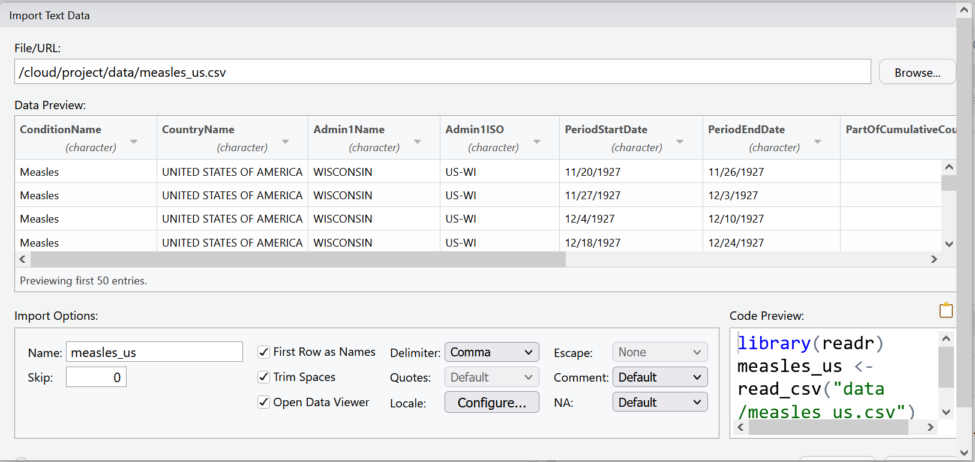Open locale Configure... dialog
975x462 pixels.
click(x=491, y=403)
